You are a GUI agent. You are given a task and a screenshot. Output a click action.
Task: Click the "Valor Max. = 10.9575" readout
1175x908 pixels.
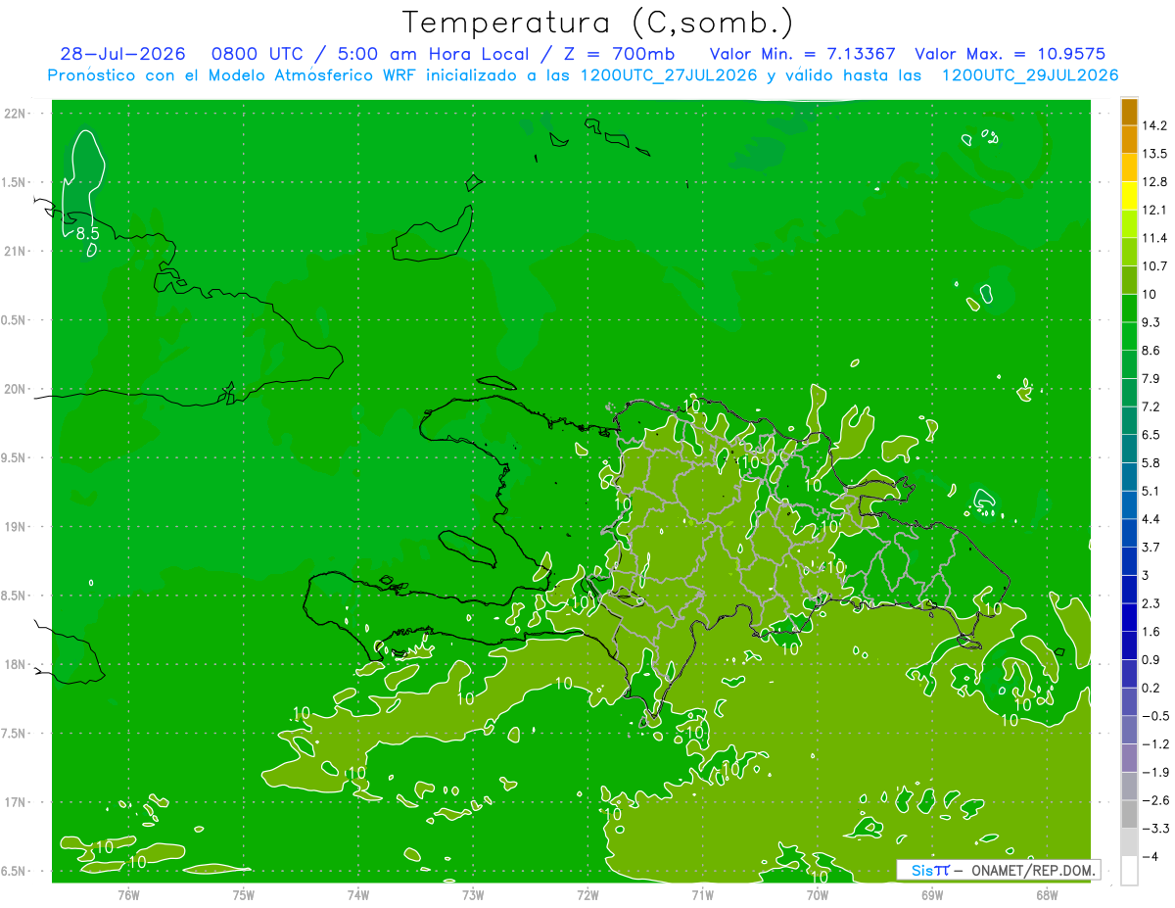[x=1010, y=54]
